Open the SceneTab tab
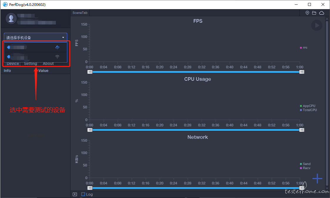This screenshot has height=198, width=330. (80, 13)
